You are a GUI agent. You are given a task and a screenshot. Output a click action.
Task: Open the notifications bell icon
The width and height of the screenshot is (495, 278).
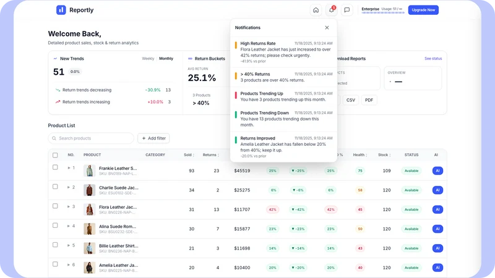331,10
